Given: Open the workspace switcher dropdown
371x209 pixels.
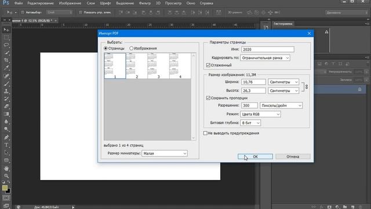Looking at the screenshot, I should pos(347,13).
